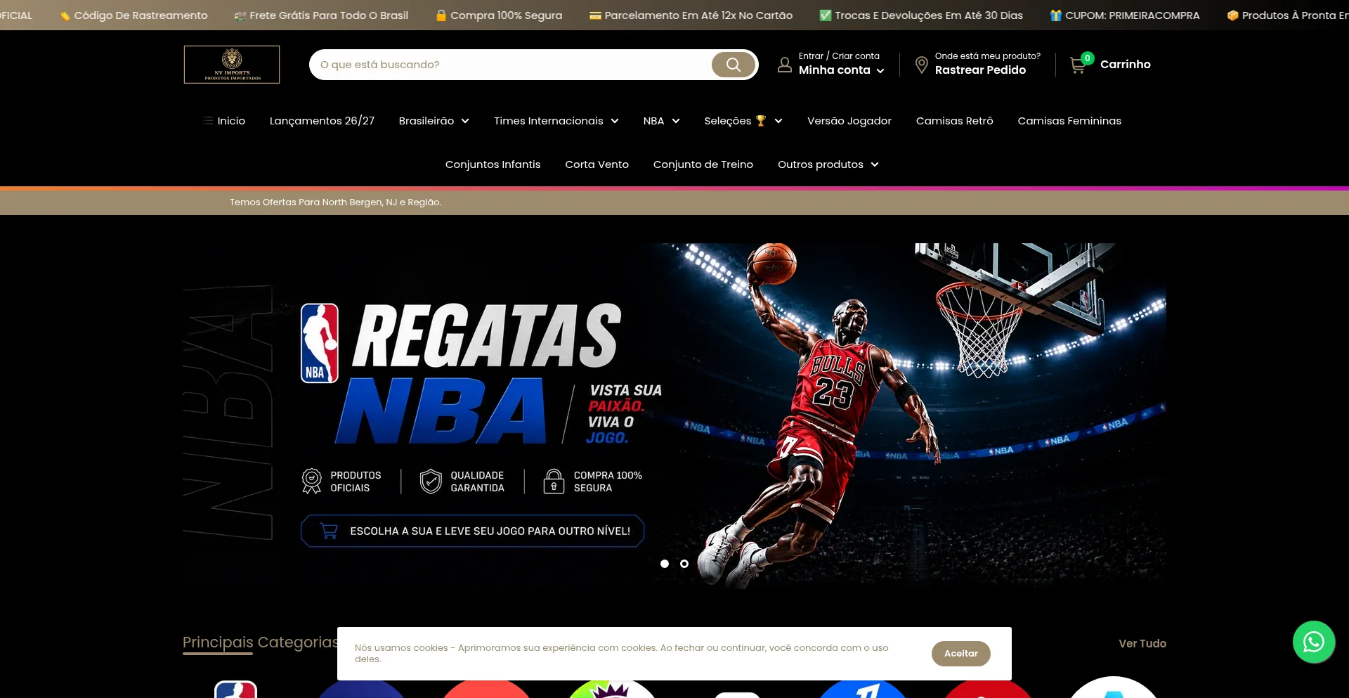The width and height of the screenshot is (1349, 698).
Task: Open Conjuntos Infantis menu item
Action: [x=493, y=164]
